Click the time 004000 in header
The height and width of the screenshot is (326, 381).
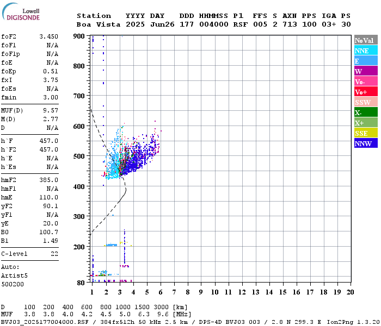coord(214,24)
